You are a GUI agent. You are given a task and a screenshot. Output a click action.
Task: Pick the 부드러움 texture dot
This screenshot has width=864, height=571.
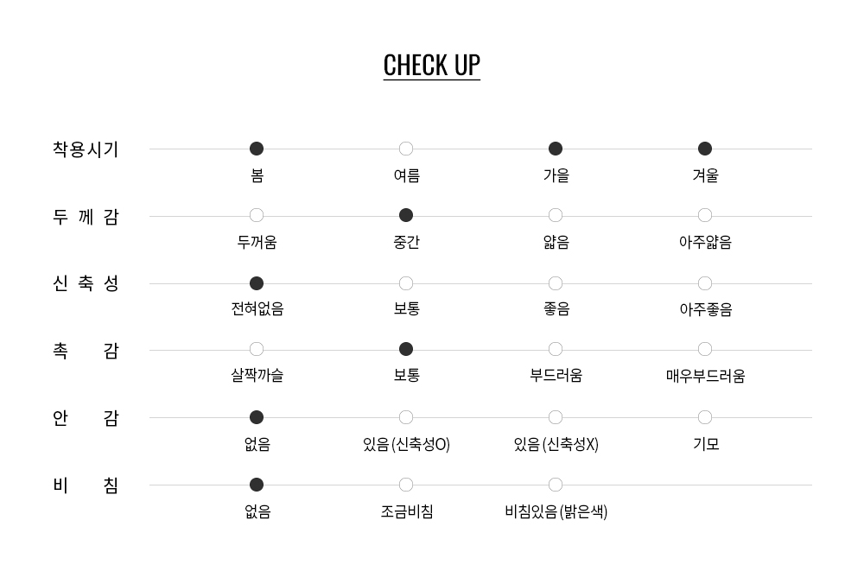coord(556,349)
